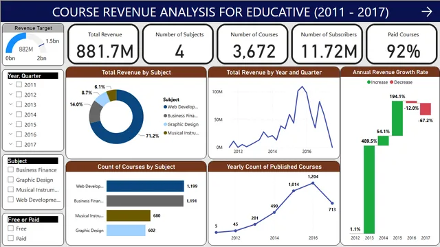Expand the 2011 quarter chevron
The image size is (440, 247).
tap(10, 84)
